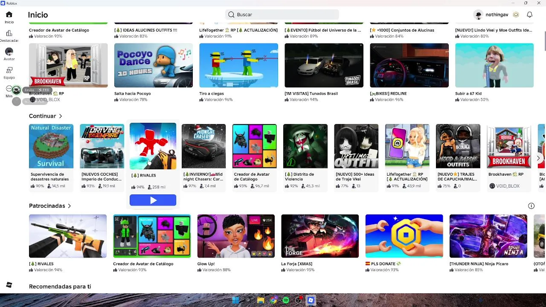Click the 'Recomendadas para ti' heading
The width and height of the screenshot is (546, 307).
(60, 287)
